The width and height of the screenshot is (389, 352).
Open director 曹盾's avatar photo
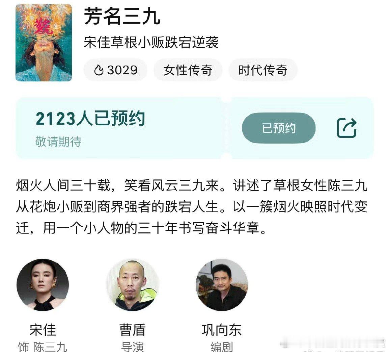(133, 285)
